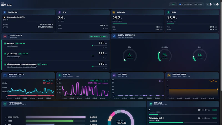Click the edcs.app response time bar

click(99, 46)
